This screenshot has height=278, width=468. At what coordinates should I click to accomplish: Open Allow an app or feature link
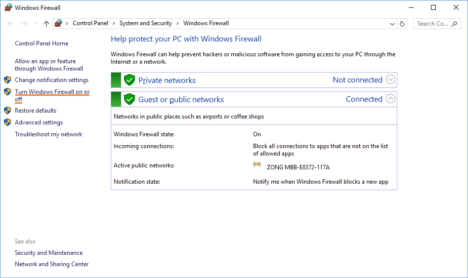tap(49, 65)
